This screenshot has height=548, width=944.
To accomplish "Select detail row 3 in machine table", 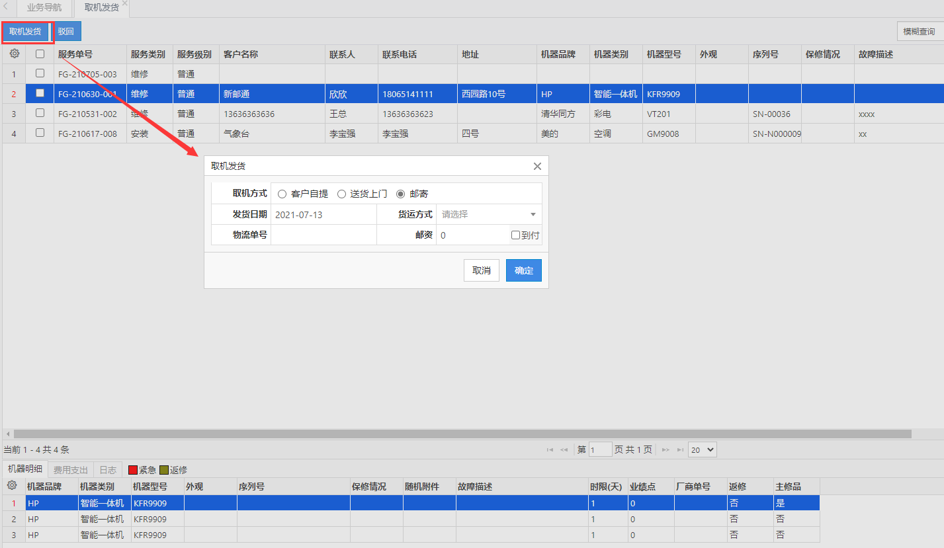I will (411, 534).
